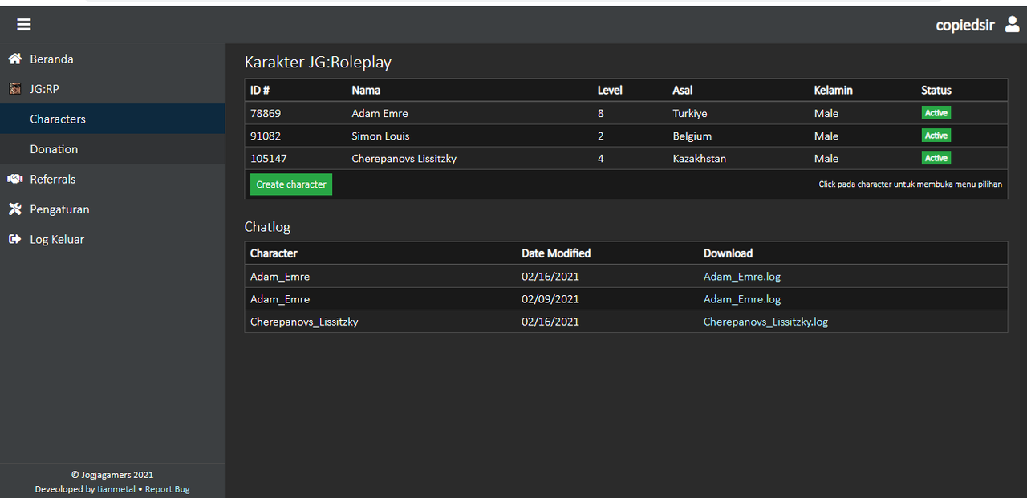Open Donation submenu item

(x=112, y=149)
